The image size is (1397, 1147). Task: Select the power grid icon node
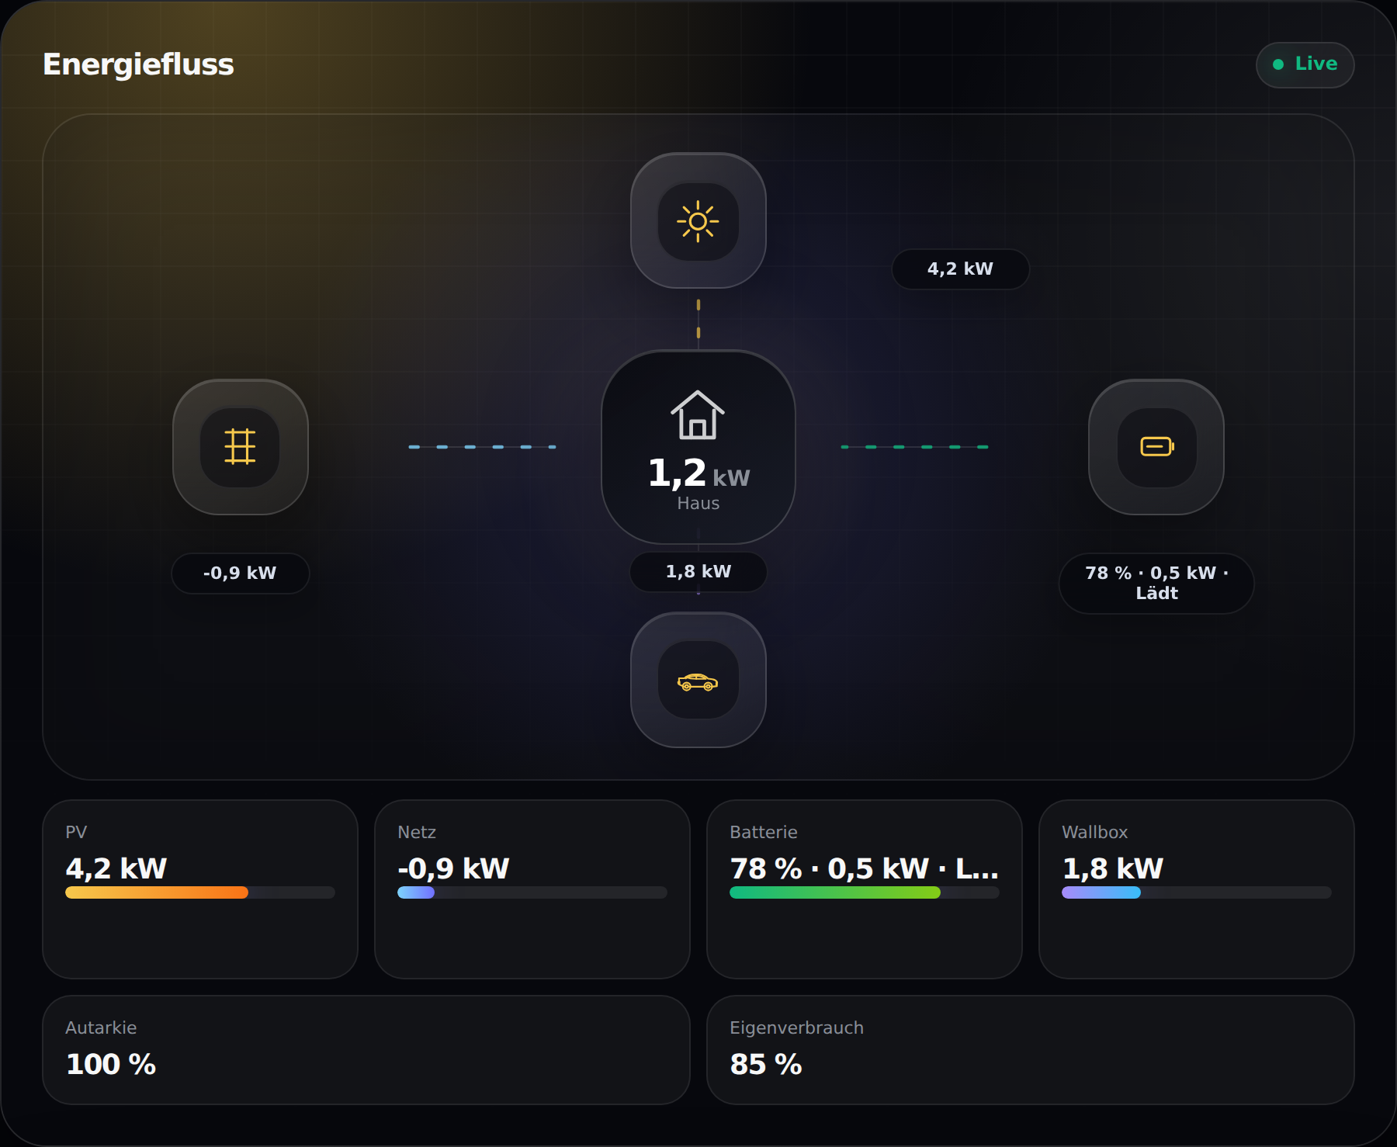pos(241,447)
